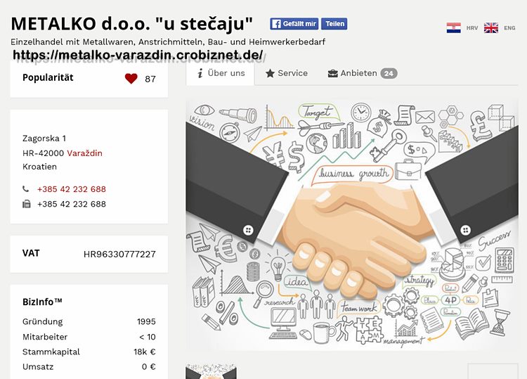Call the +385 42 232 688 phone link
This screenshot has width=527, height=379.
click(72, 189)
